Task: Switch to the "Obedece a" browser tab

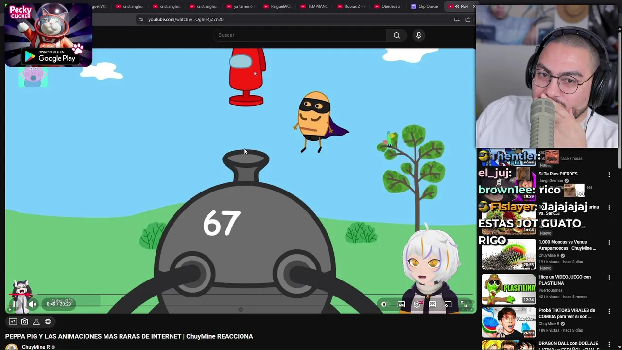Action: pos(388,6)
